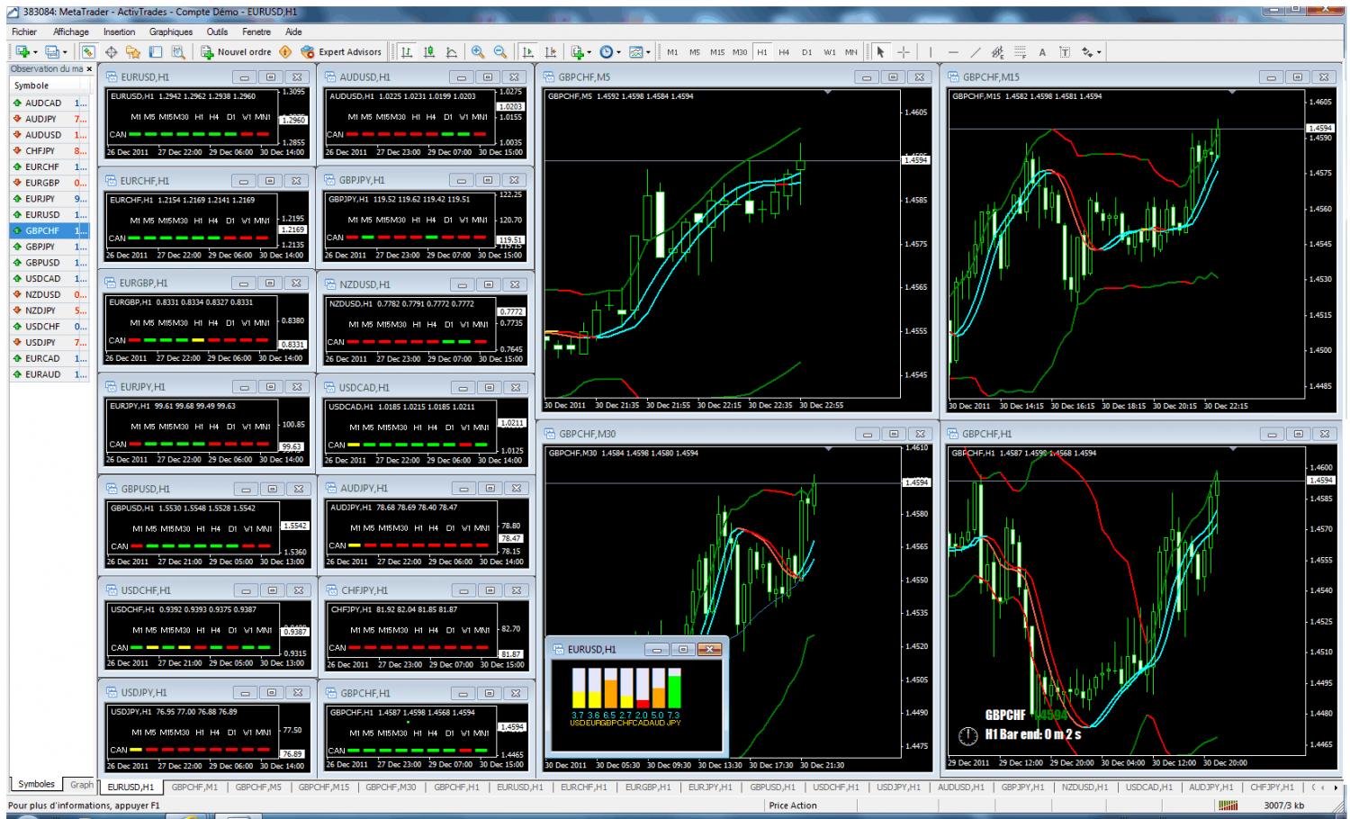The image size is (1350, 819).
Task: Open the Fenetre menu
Action: point(256,31)
